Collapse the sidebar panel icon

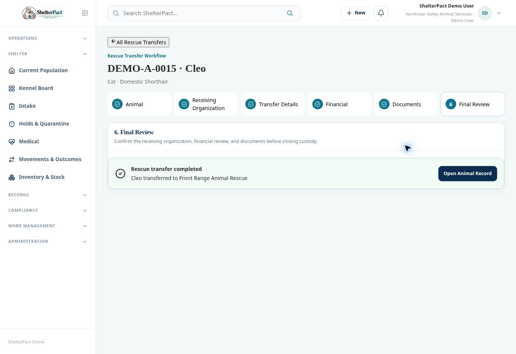[85, 13]
